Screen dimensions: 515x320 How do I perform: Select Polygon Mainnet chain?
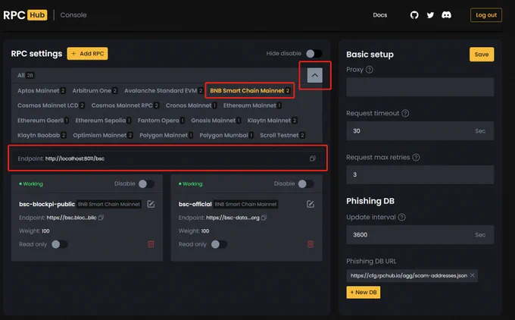click(x=166, y=135)
